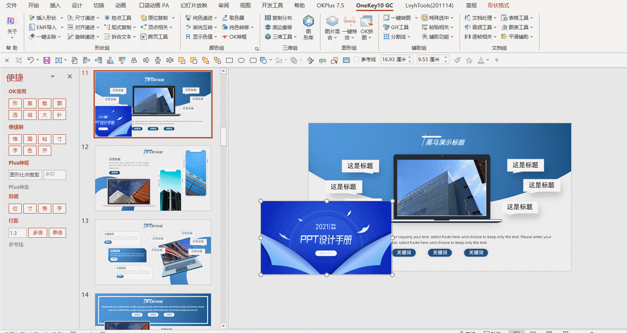The image size is (627, 333).
Task: Select slide 13 thumbnail
Action: (153, 252)
